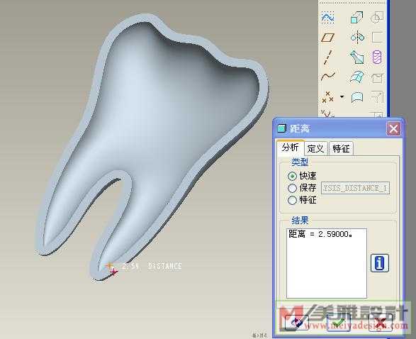This screenshot has width=416, height=339.
Task: Select the dashed datum axis tool
Action: pyautogui.click(x=328, y=57)
